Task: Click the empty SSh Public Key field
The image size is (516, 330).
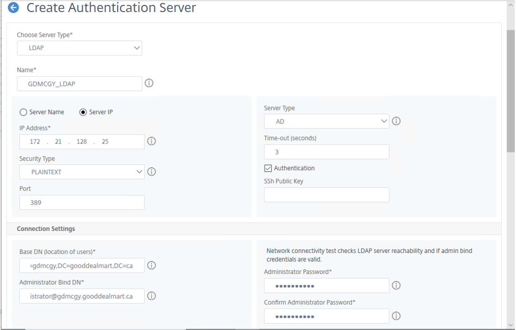Action: [327, 195]
